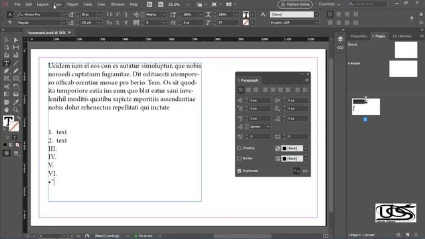
Task: Click the Underline formatting icon
Action: coord(126,15)
